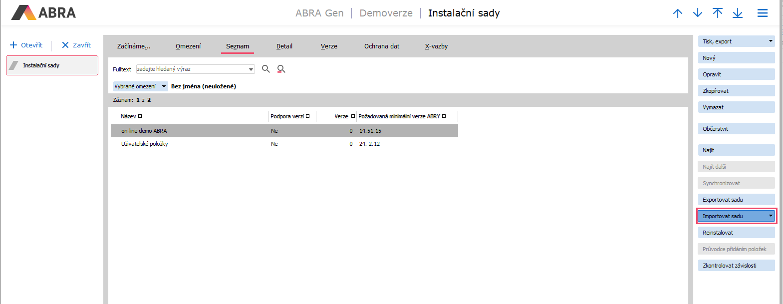Go to next record with down arrow
This screenshot has width=783, height=304.
[698, 13]
